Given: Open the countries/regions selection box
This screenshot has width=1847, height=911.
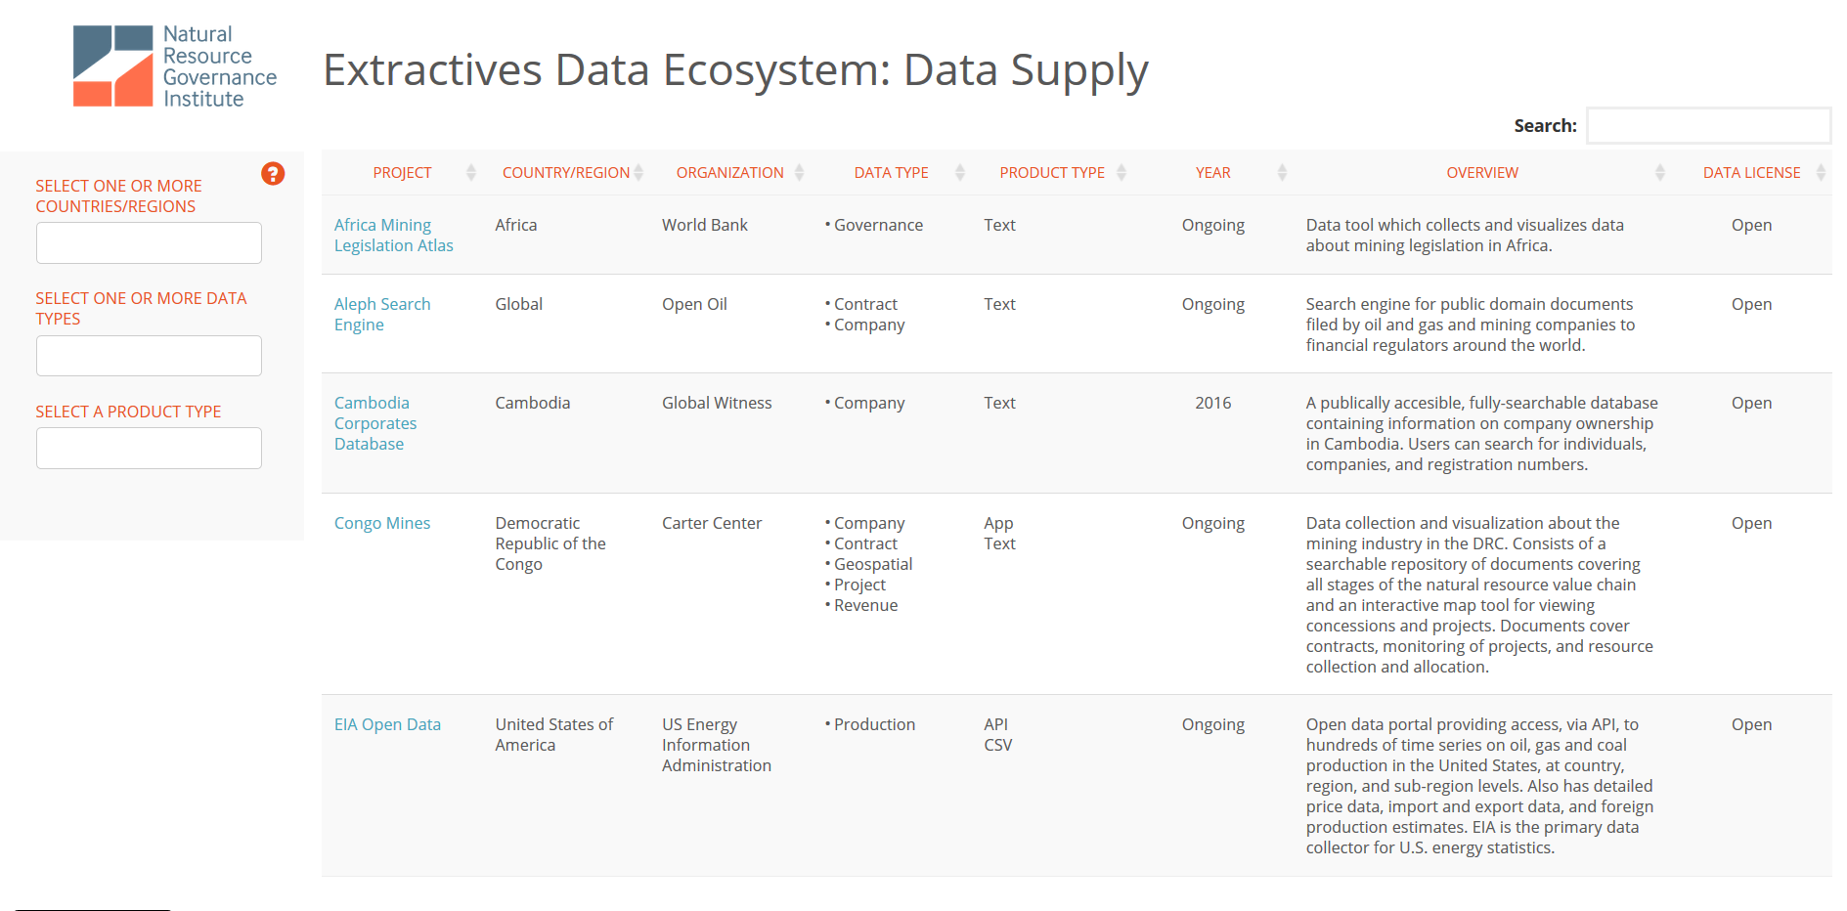Looking at the screenshot, I should tap(149, 242).
